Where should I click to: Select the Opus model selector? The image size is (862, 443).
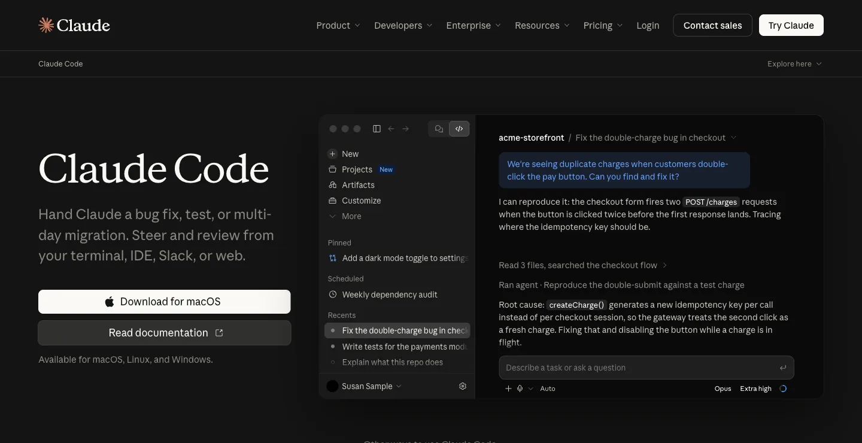click(723, 389)
